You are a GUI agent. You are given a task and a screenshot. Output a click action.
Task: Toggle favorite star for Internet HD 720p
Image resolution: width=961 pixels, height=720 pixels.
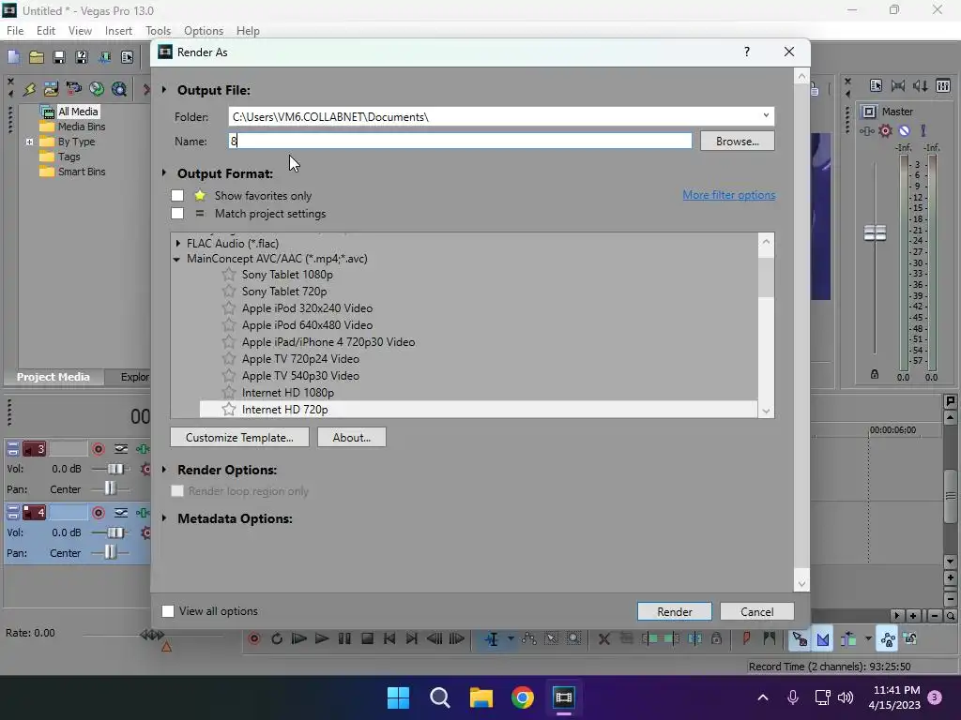[229, 409]
